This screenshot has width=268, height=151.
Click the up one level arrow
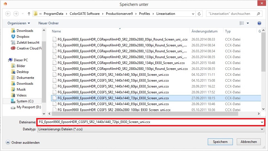29,14
